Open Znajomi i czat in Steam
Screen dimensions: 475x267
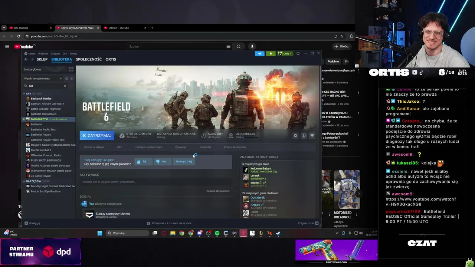point(308,223)
